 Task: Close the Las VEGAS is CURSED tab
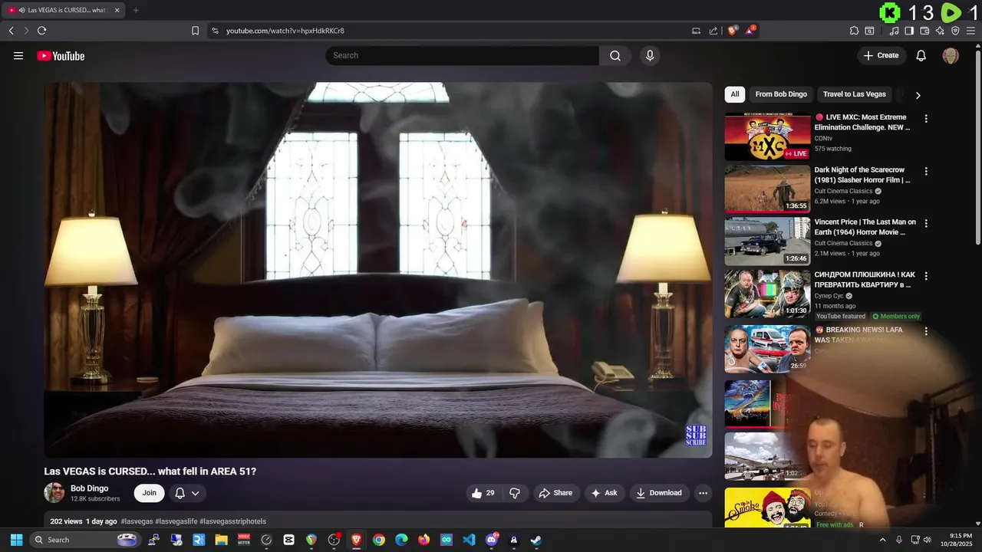point(117,10)
